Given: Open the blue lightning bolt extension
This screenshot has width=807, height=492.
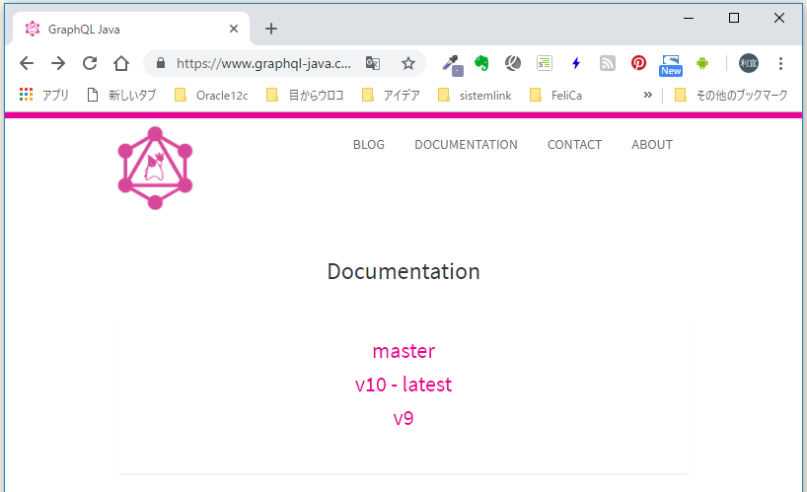Looking at the screenshot, I should click(x=576, y=63).
